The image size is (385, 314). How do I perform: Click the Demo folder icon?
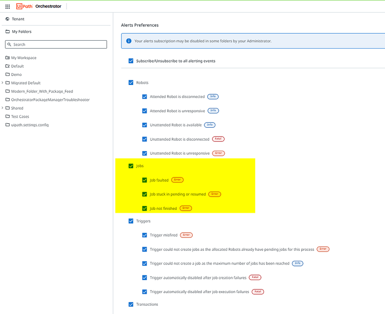click(x=7, y=75)
